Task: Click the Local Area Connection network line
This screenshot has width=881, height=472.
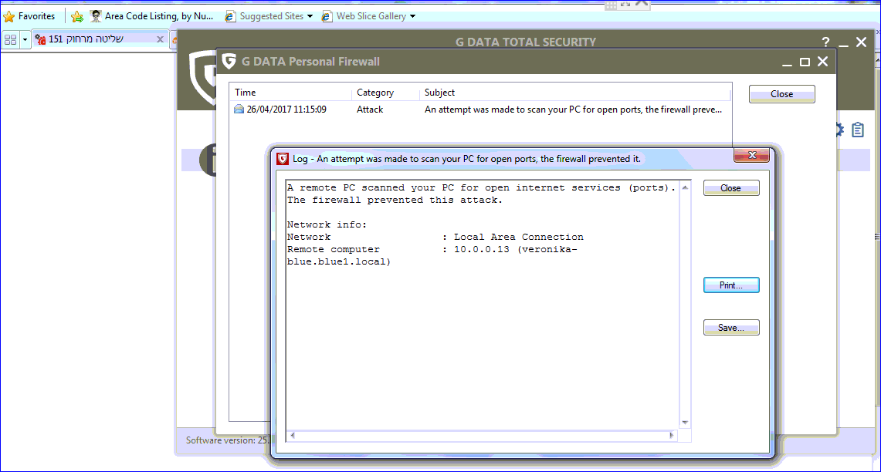Action: coord(435,237)
